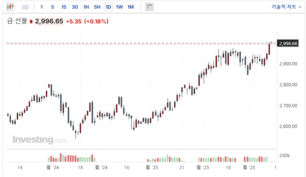The image size is (306, 177).
Task: Click the 2,700.00 price axis label
Action: [288, 106]
